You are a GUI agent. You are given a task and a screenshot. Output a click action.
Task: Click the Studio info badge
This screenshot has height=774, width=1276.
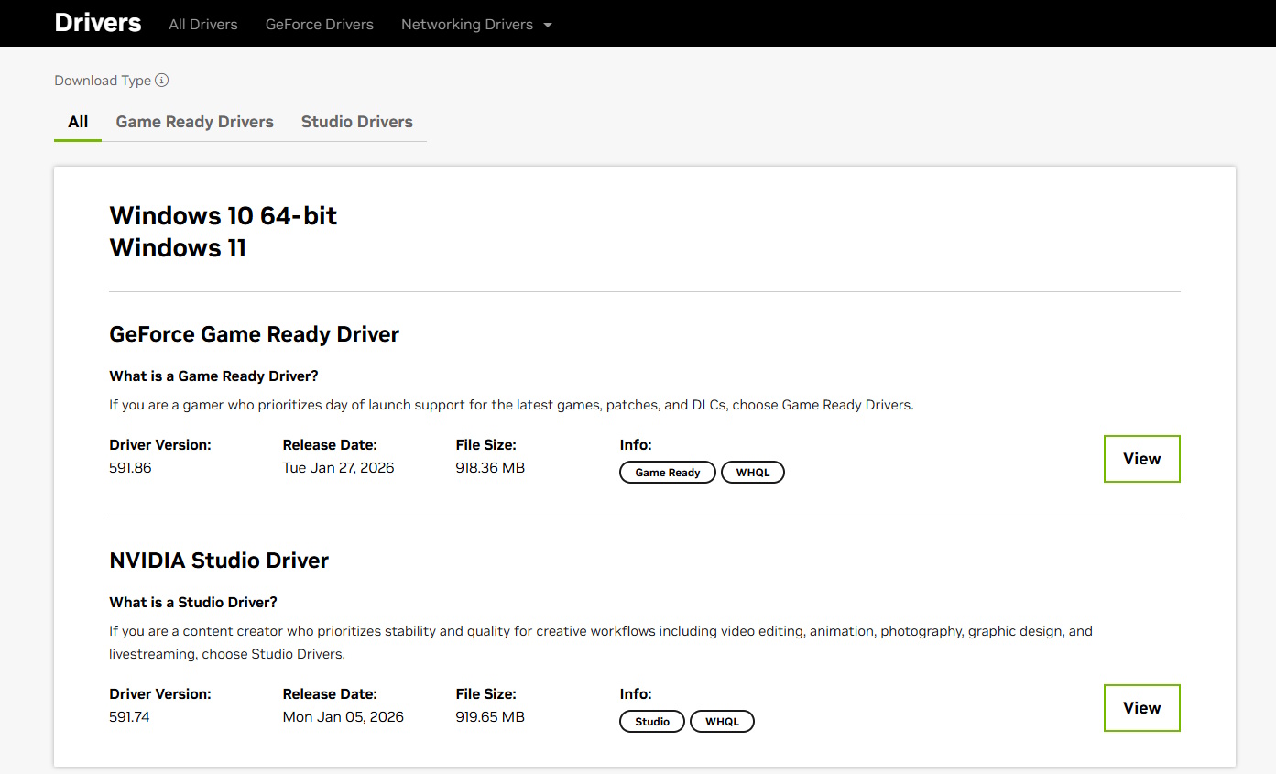652,722
